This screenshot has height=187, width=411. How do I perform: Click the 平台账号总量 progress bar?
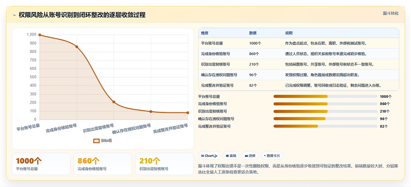click(325, 96)
